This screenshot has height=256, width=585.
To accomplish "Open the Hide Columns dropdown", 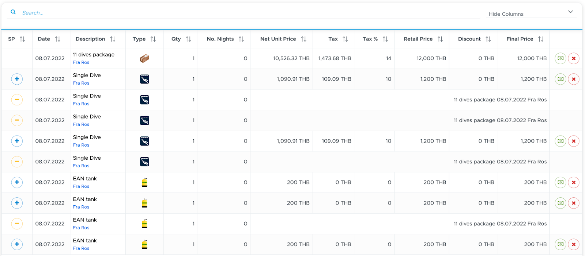I will (x=531, y=13).
